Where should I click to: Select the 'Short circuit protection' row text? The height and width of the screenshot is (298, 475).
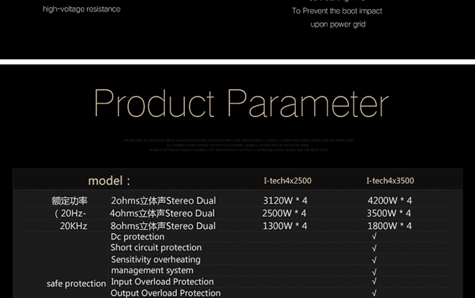[x=156, y=248]
